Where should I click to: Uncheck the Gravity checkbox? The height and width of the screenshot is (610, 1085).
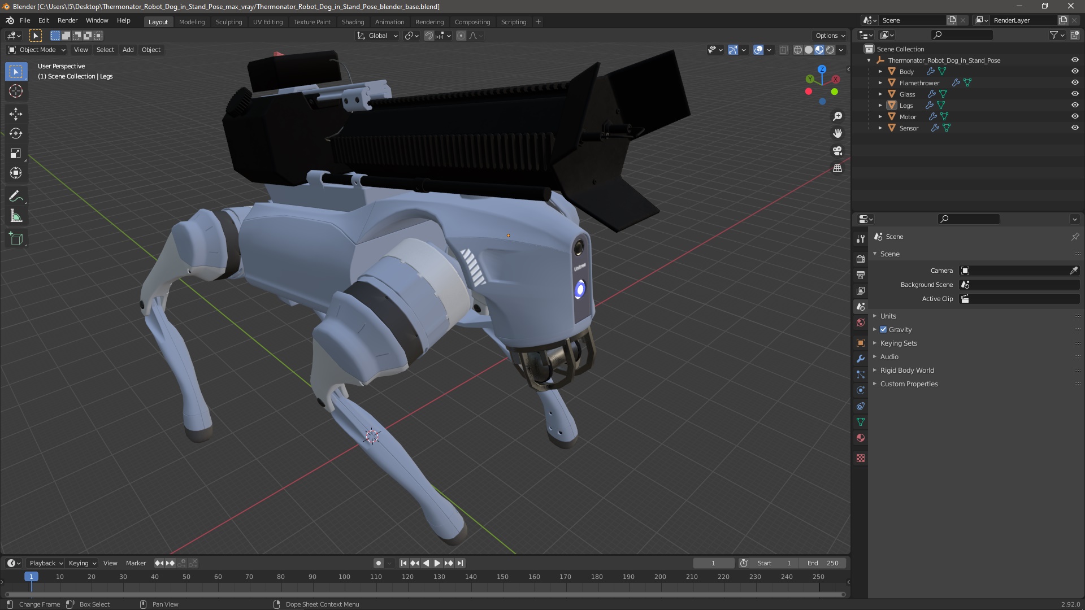click(x=883, y=329)
